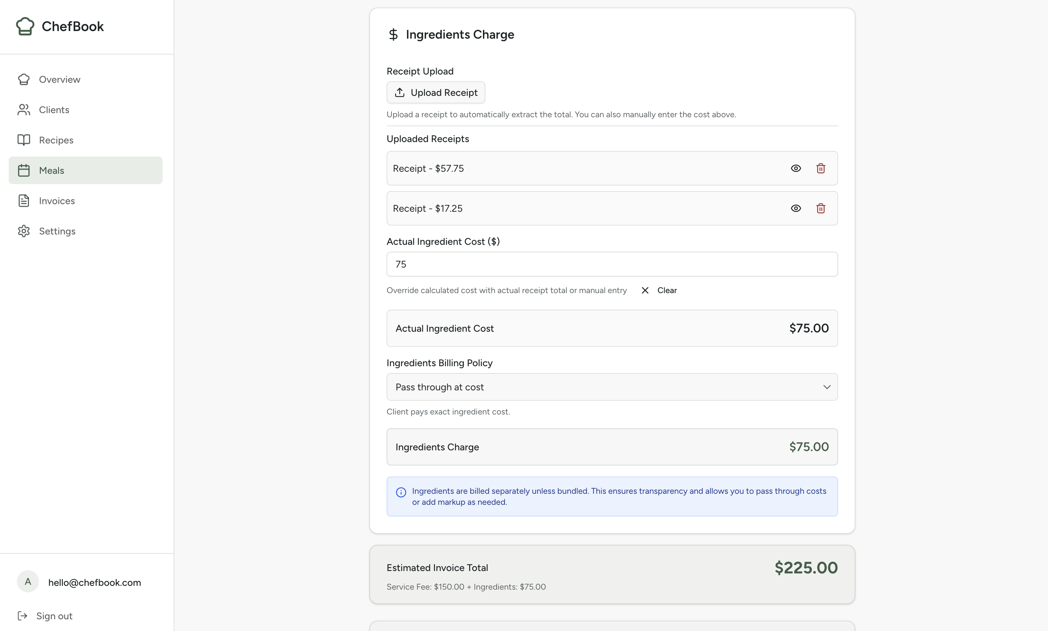Click the ChefBook chef hat logo
This screenshot has height=631, width=1048.
(x=25, y=26)
